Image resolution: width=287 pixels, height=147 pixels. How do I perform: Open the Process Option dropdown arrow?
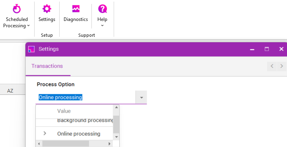click(141, 97)
